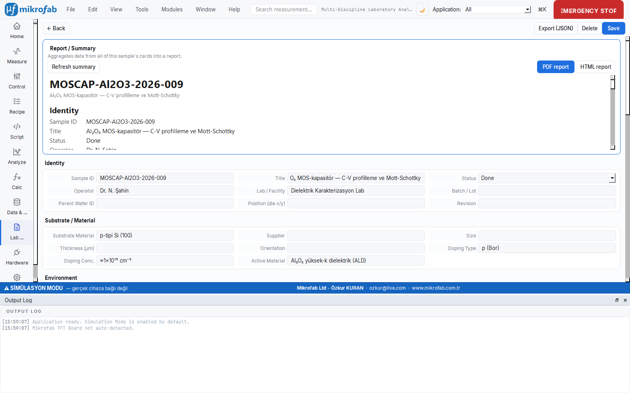
Task: Open the Data & ... sidebar section
Action: click(17, 207)
